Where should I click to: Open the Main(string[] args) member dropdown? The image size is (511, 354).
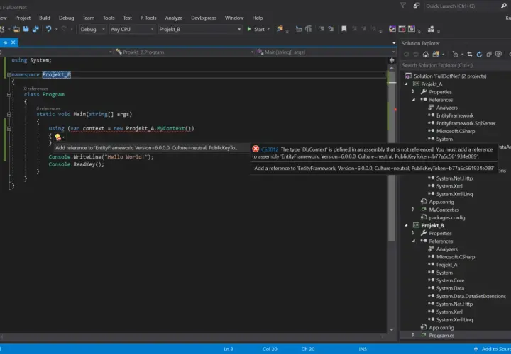pos(326,52)
